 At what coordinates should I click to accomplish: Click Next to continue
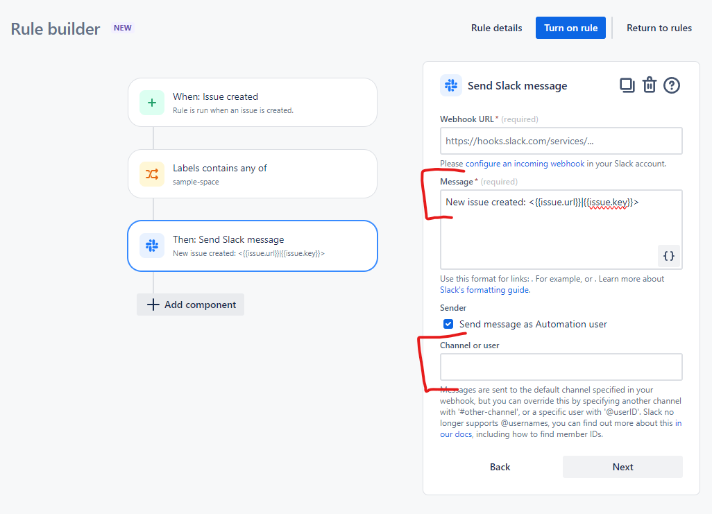pyautogui.click(x=622, y=467)
